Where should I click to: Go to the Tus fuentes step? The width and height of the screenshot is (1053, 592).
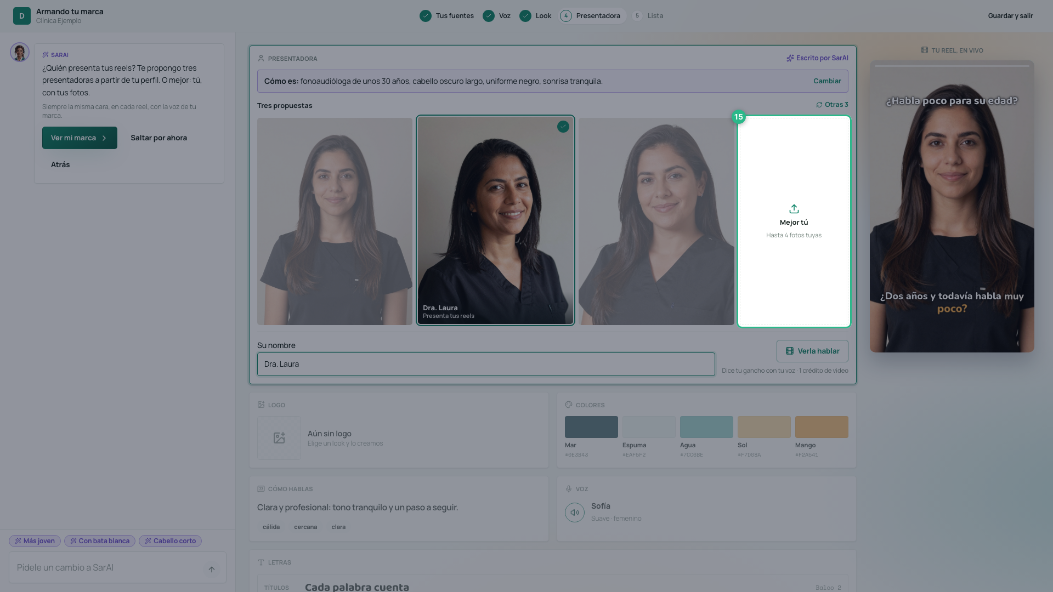pyautogui.click(x=447, y=16)
